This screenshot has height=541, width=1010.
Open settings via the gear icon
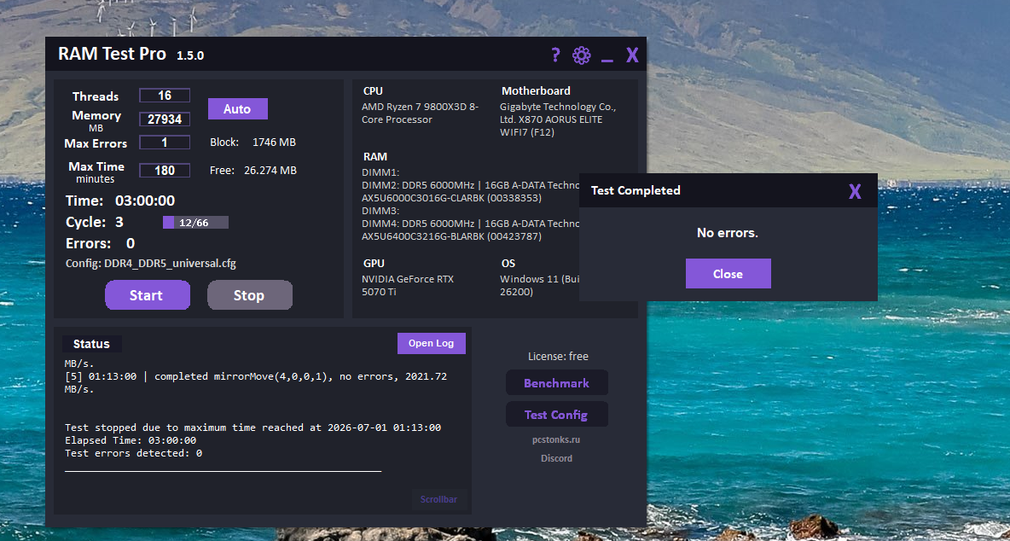click(x=581, y=55)
